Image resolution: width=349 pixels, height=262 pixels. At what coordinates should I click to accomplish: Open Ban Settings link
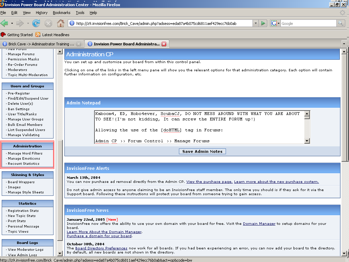pyautogui.click(x=19, y=109)
